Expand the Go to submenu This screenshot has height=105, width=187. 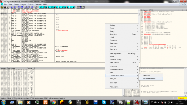coord(122,56)
